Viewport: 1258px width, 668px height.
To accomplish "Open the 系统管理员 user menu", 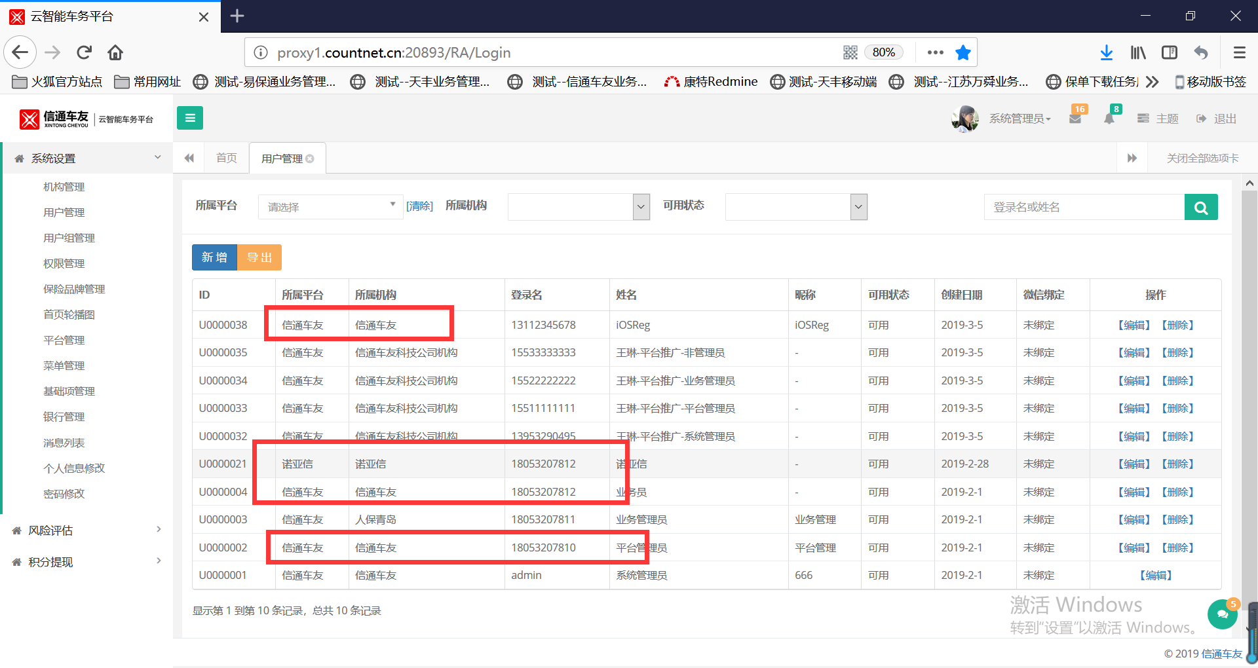I will (x=1020, y=119).
